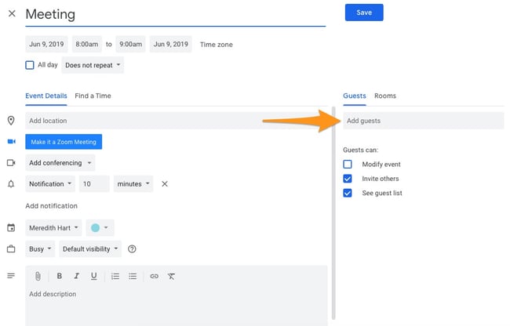The width and height of the screenshot is (510, 326).
Task: Close the event editor with the X icon
Action: tap(12, 14)
